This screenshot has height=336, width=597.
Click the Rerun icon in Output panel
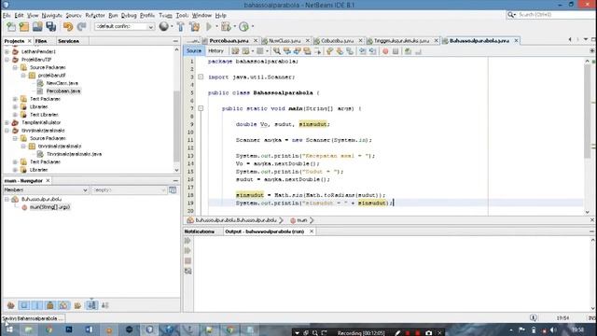[187, 241]
